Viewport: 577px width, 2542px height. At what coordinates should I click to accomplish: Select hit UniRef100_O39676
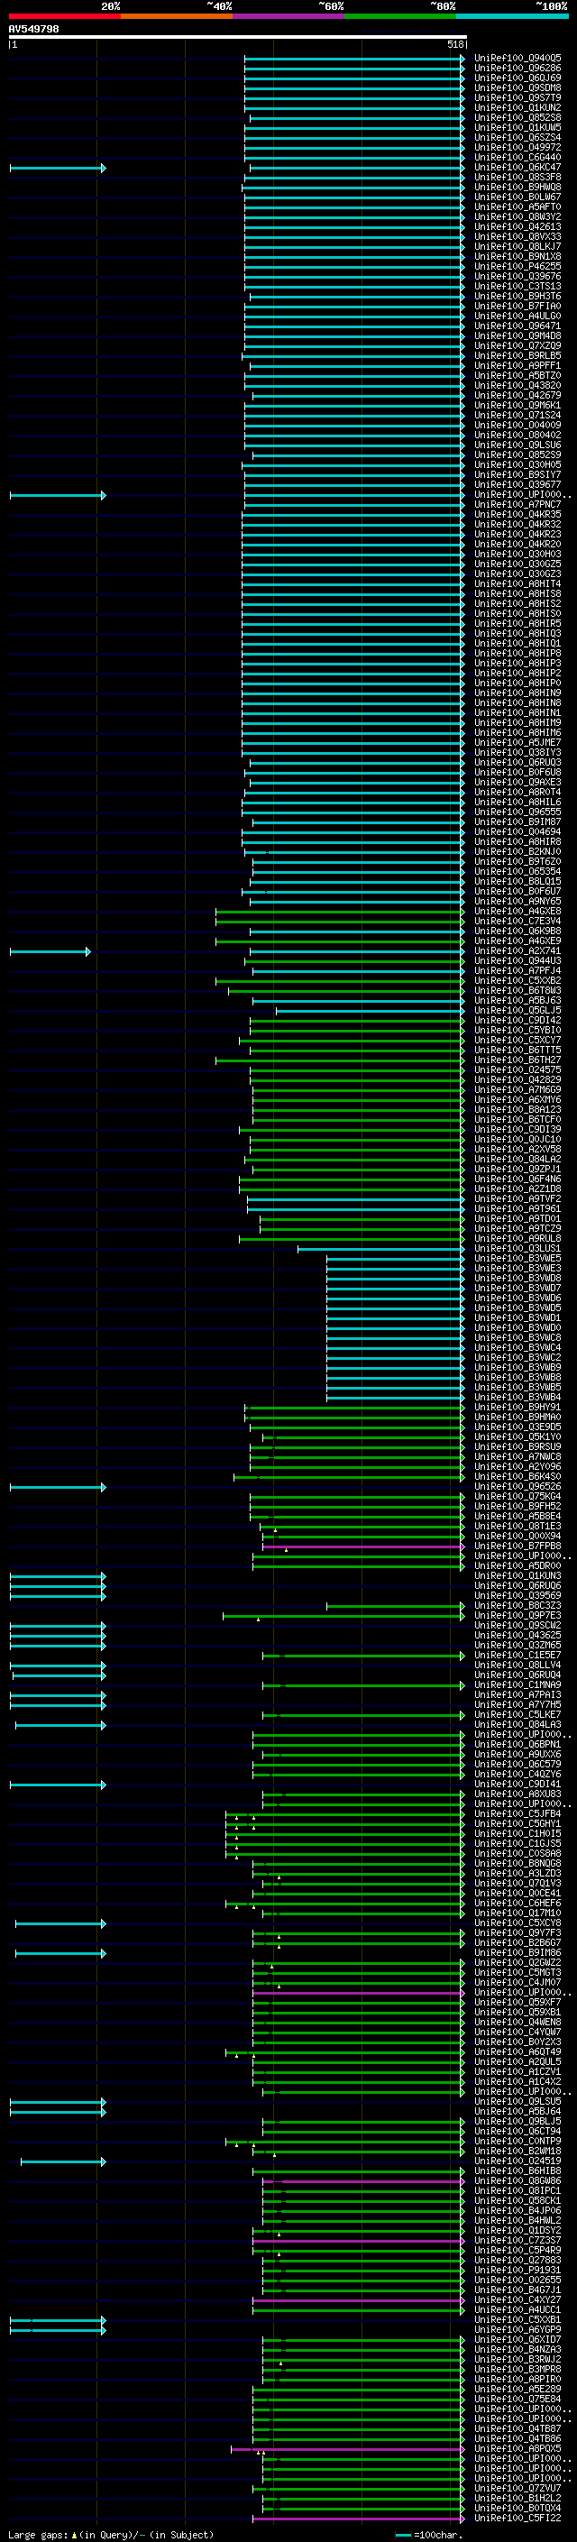[x=517, y=276]
